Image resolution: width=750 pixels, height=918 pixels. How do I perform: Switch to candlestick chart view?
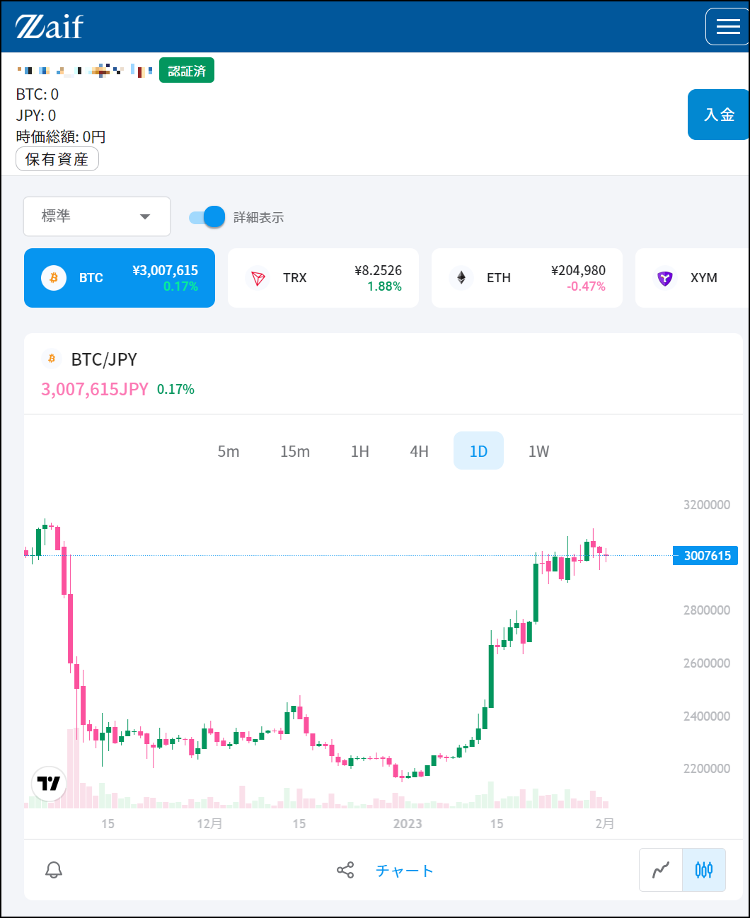click(704, 870)
